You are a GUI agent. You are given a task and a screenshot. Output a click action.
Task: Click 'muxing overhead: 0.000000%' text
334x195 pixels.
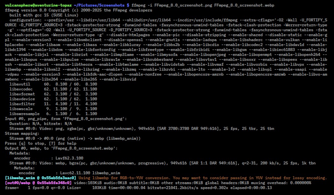(x=281, y=183)
